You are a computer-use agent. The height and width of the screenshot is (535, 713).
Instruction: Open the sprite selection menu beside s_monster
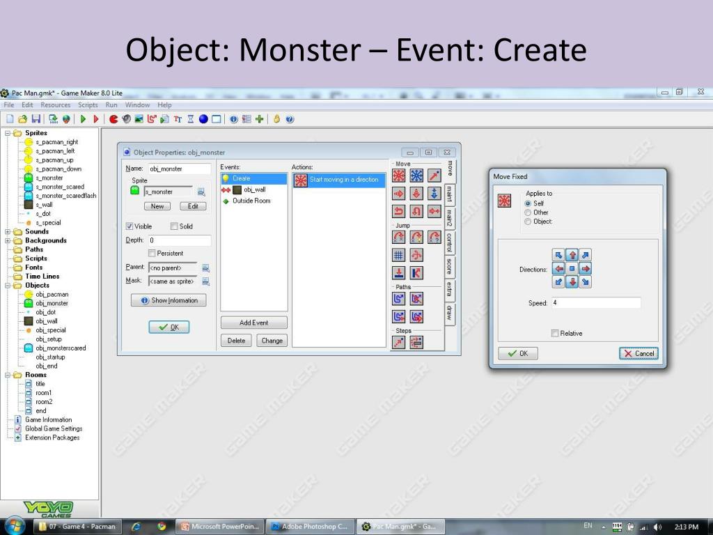tap(201, 192)
